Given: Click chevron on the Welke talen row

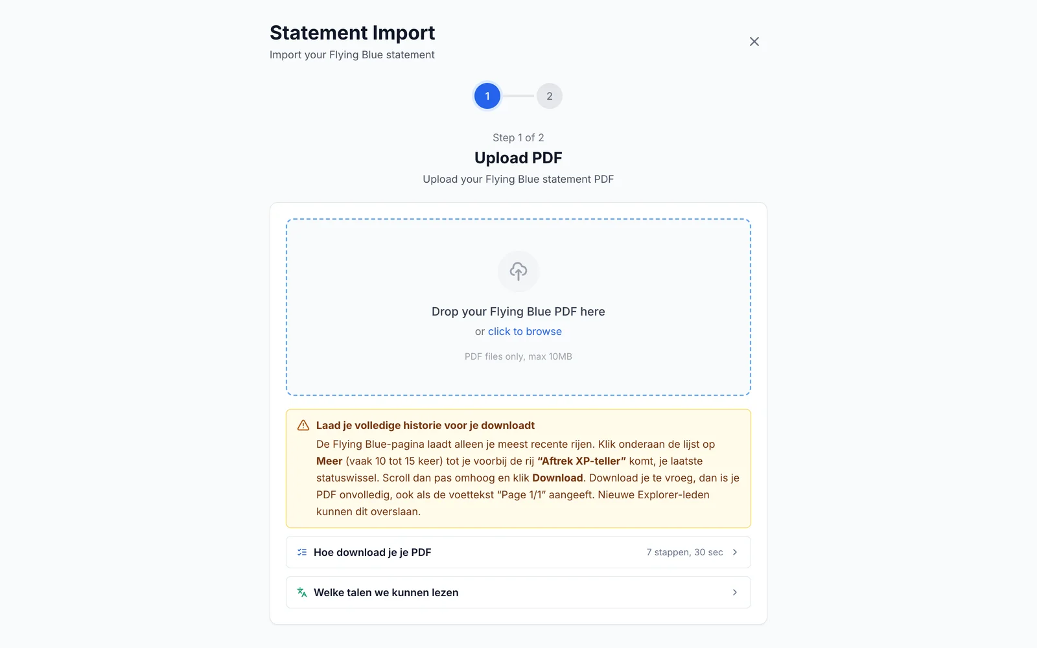Looking at the screenshot, I should pyautogui.click(x=735, y=592).
